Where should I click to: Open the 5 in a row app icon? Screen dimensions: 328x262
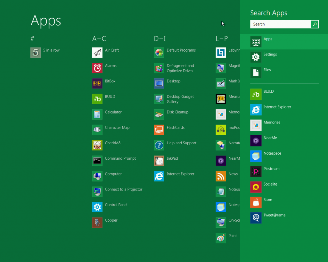(x=36, y=52)
